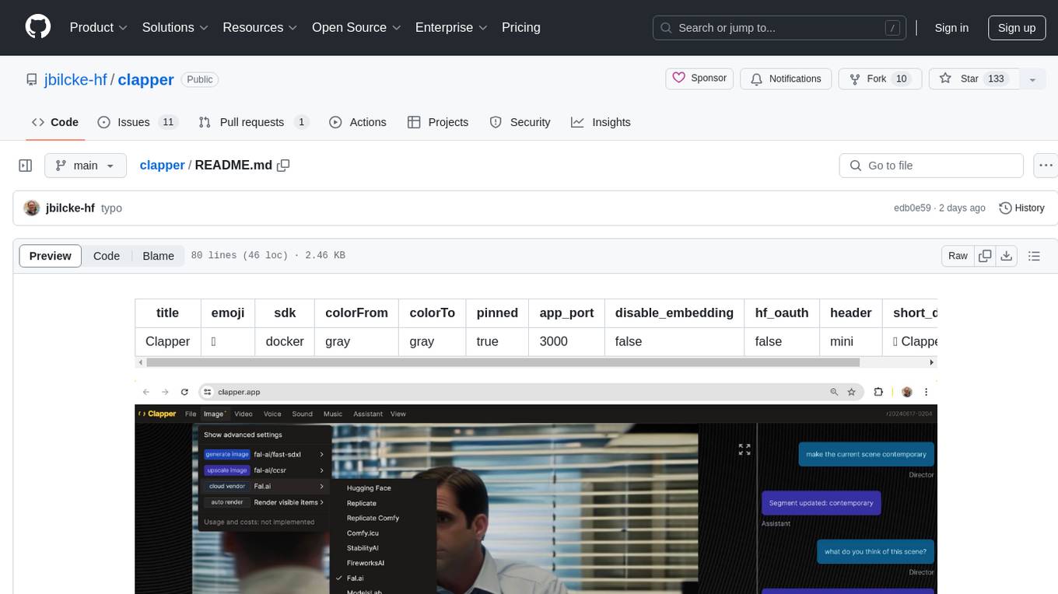Download the raw file icon
The height and width of the screenshot is (594, 1058).
click(x=1006, y=256)
